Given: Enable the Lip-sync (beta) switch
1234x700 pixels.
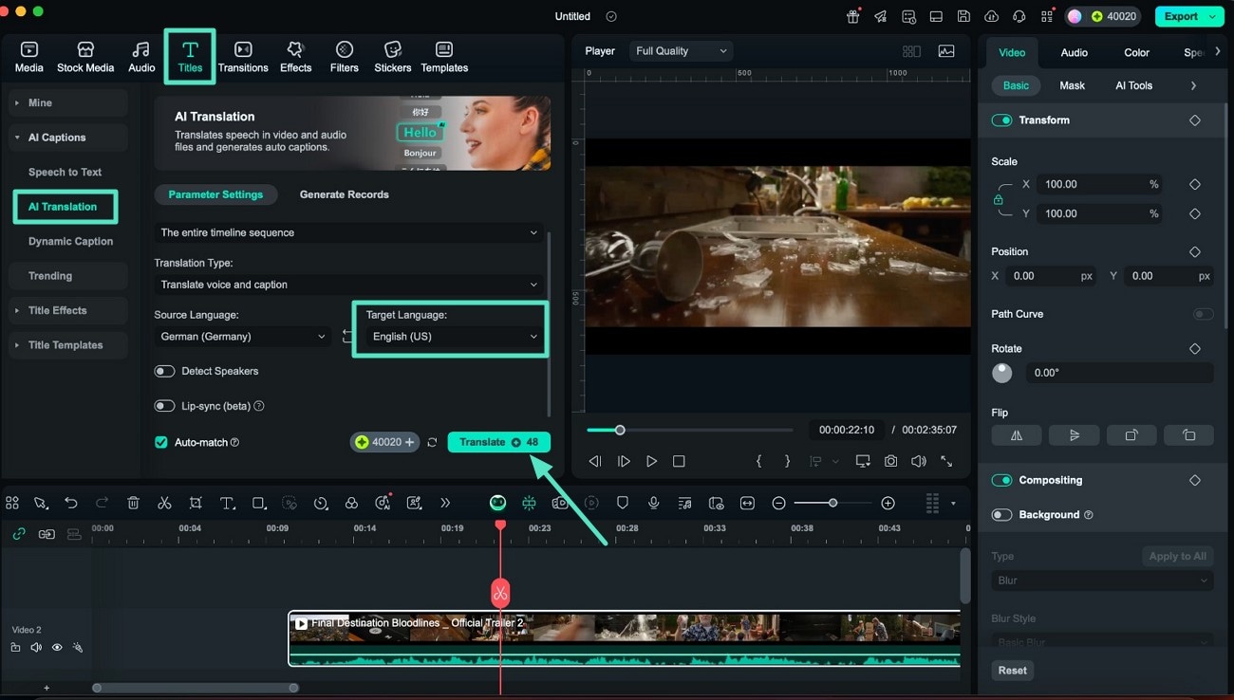Looking at the screenshot, I should pos(164,406).
